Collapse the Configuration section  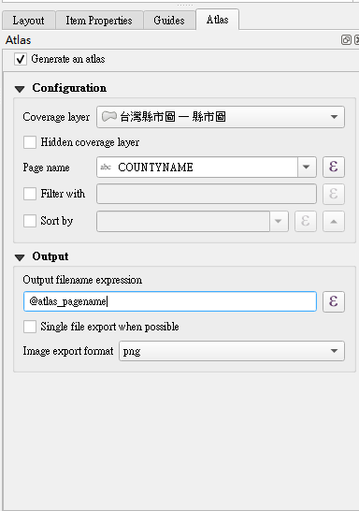pyautogui.click(x=20, y=89)
